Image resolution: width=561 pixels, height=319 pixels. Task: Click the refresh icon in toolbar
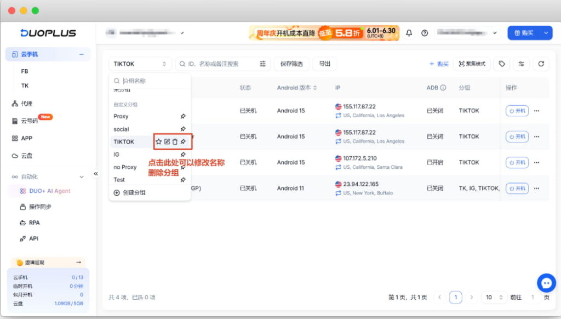(x=541, y=64)
